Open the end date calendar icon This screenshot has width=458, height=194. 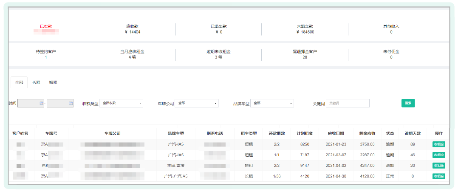coord(71,103)
